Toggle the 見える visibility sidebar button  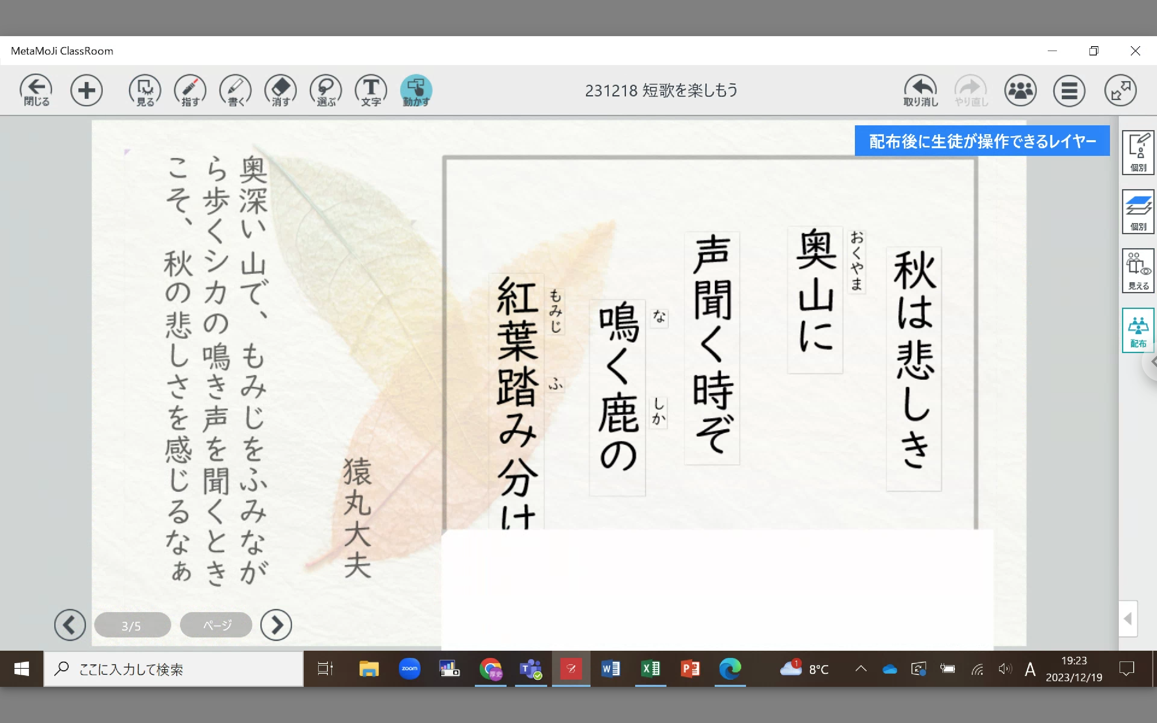coord(1138,271)
